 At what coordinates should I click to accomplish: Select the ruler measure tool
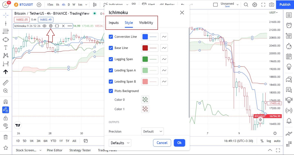[x=6, y=82]
